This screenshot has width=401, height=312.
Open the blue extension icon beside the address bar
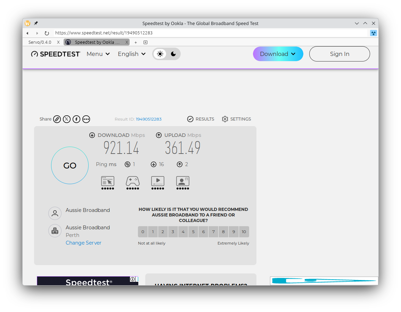[x=374, y=33]
